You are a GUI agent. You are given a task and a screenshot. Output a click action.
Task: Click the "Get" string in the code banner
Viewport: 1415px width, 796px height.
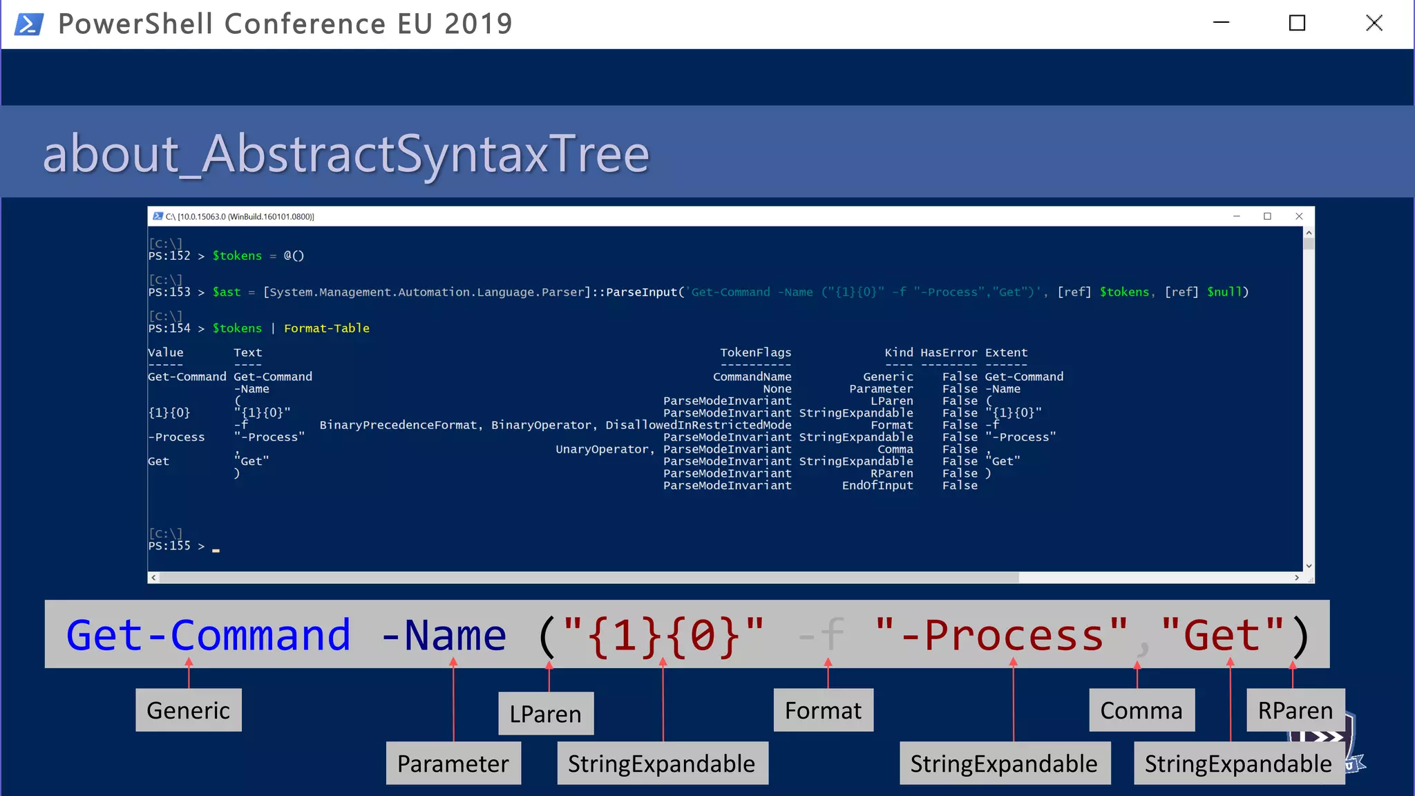coord(1222,635)
